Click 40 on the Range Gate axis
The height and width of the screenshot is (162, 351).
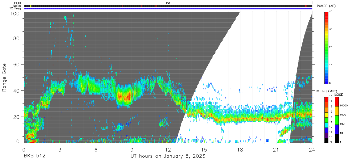tap(17, 91)
